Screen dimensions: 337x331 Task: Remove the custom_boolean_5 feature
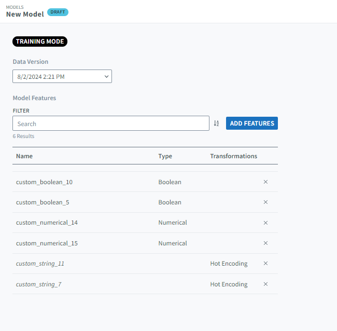(265, 202)
